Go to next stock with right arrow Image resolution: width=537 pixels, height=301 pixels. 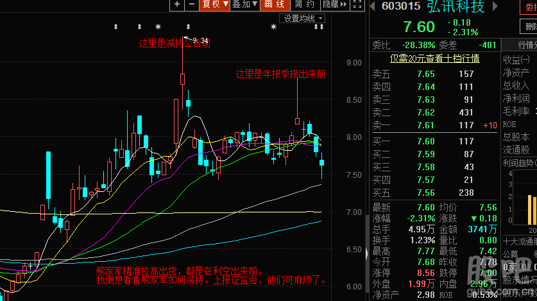click(495, 6)
